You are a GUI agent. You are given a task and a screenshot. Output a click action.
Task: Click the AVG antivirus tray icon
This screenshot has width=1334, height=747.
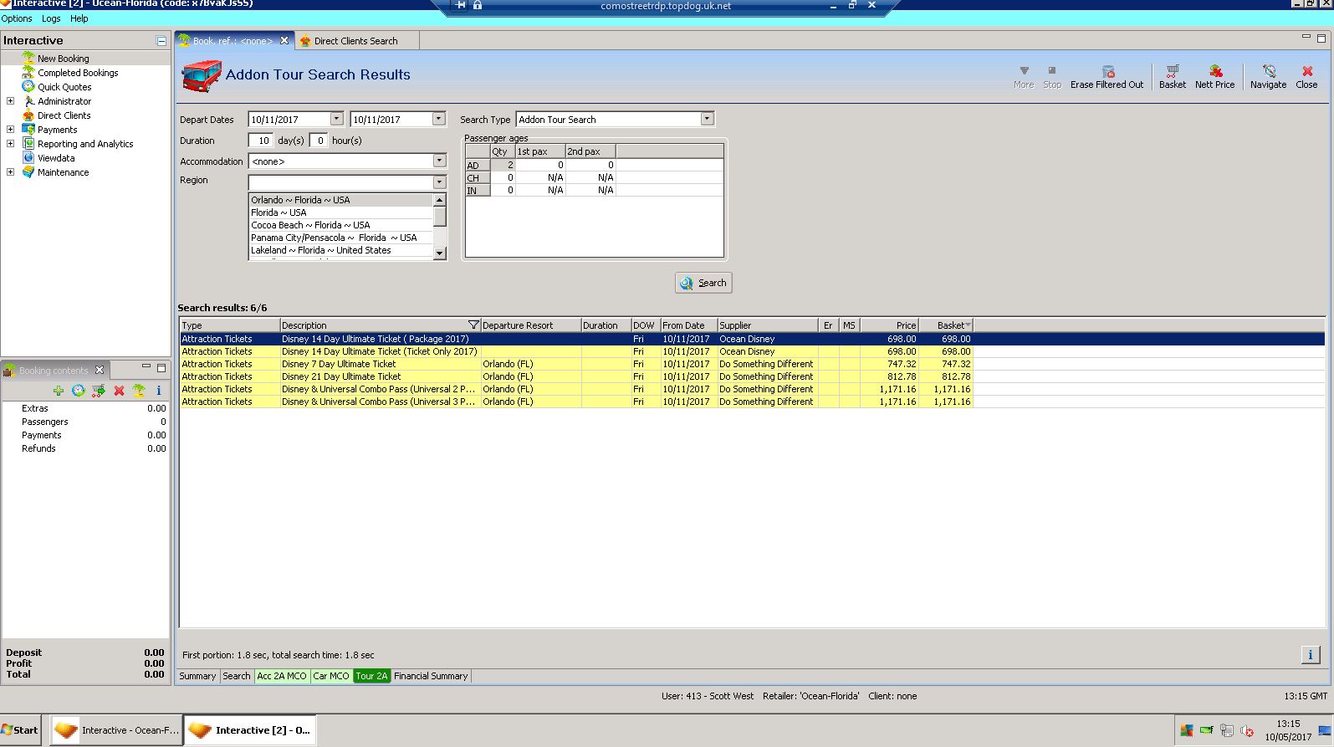[1186, 730]
